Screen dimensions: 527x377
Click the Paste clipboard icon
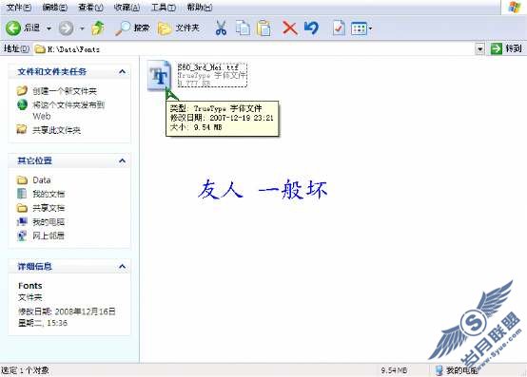(x=263, y=28)
